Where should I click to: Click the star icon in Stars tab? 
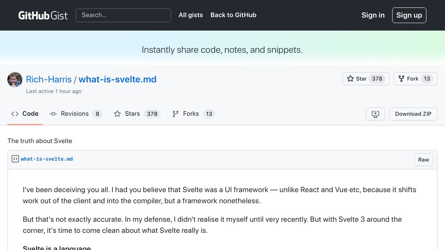coord(117,114)
